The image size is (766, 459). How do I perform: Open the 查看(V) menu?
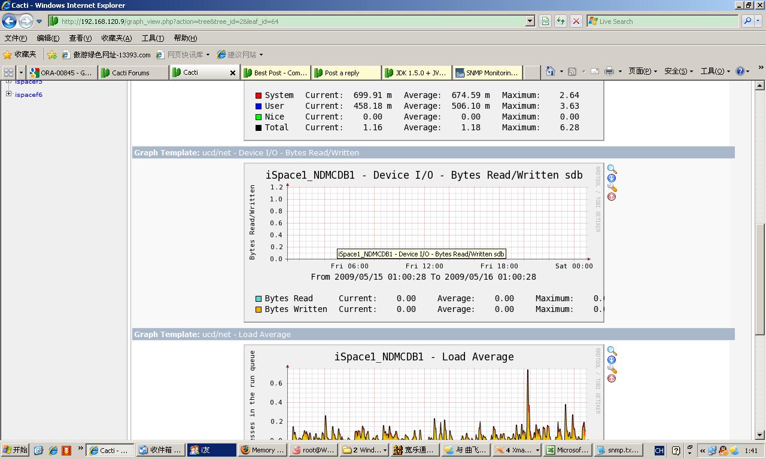click(80, 38)
